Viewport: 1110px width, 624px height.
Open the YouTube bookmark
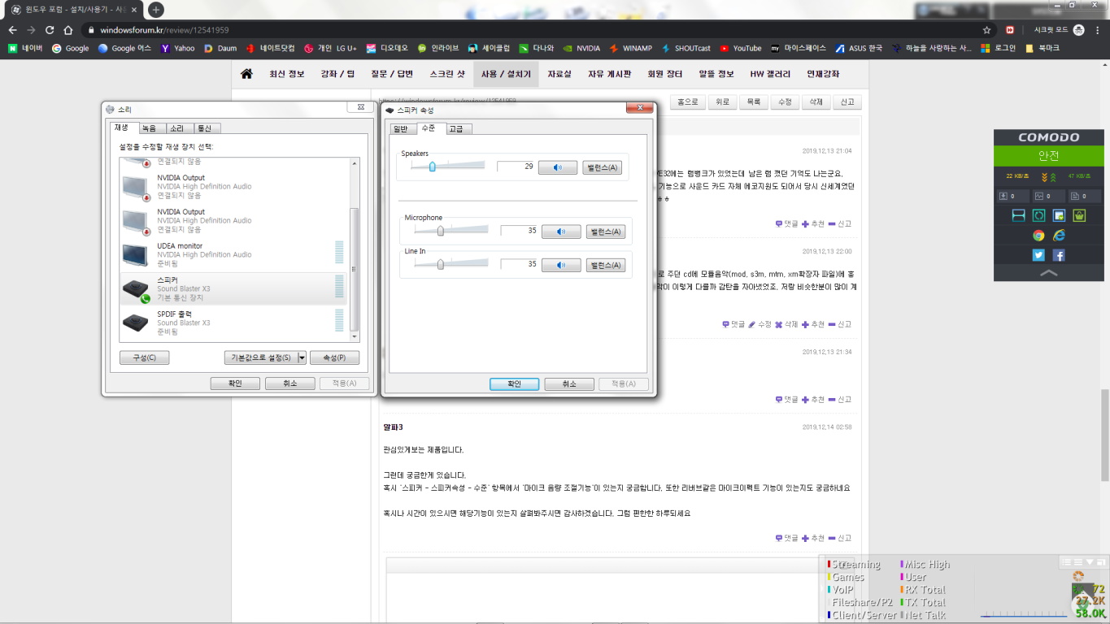(x=741, y=48)
